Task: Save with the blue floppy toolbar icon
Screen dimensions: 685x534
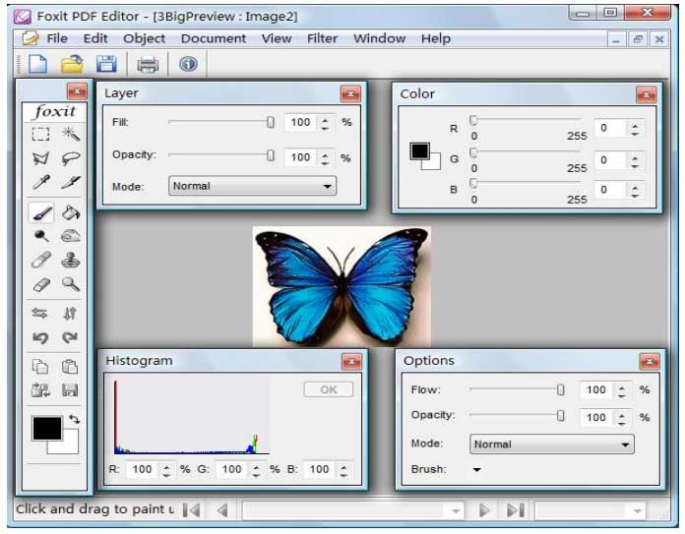Action: tap(106, 64)
